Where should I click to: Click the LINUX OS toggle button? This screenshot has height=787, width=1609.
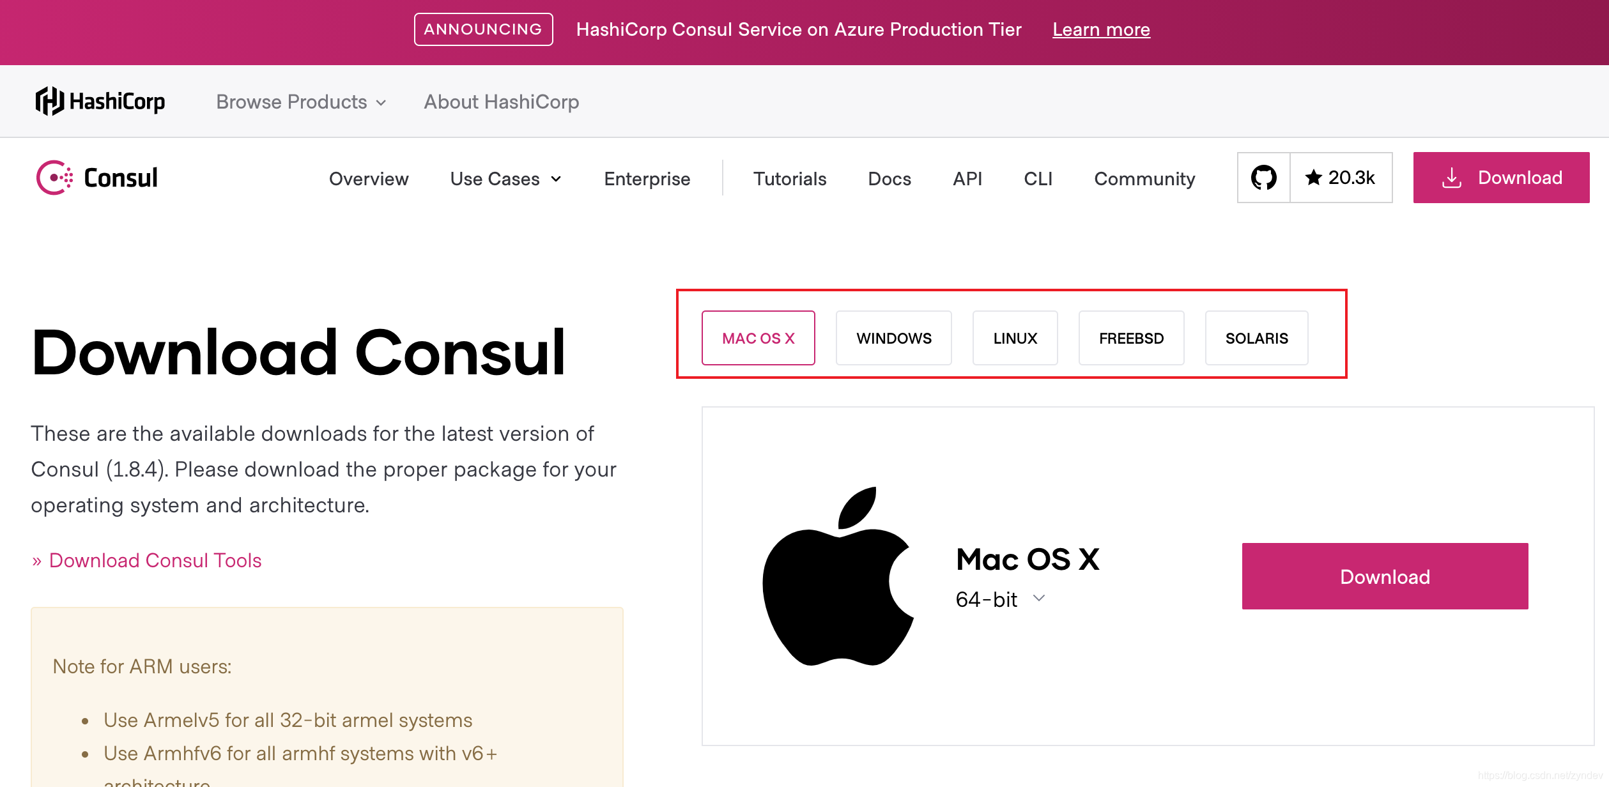click(x=1015, y=337)
